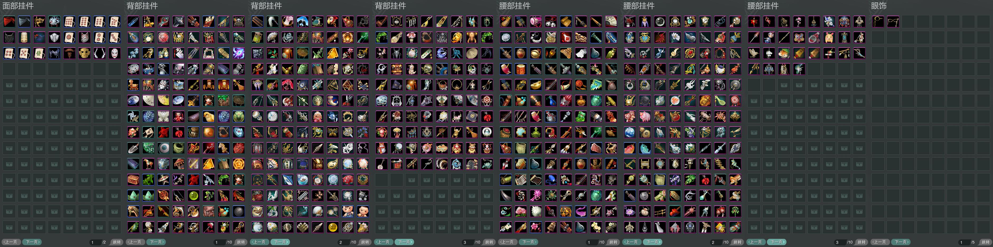Select the golden bronze face mask

[85, 53]
